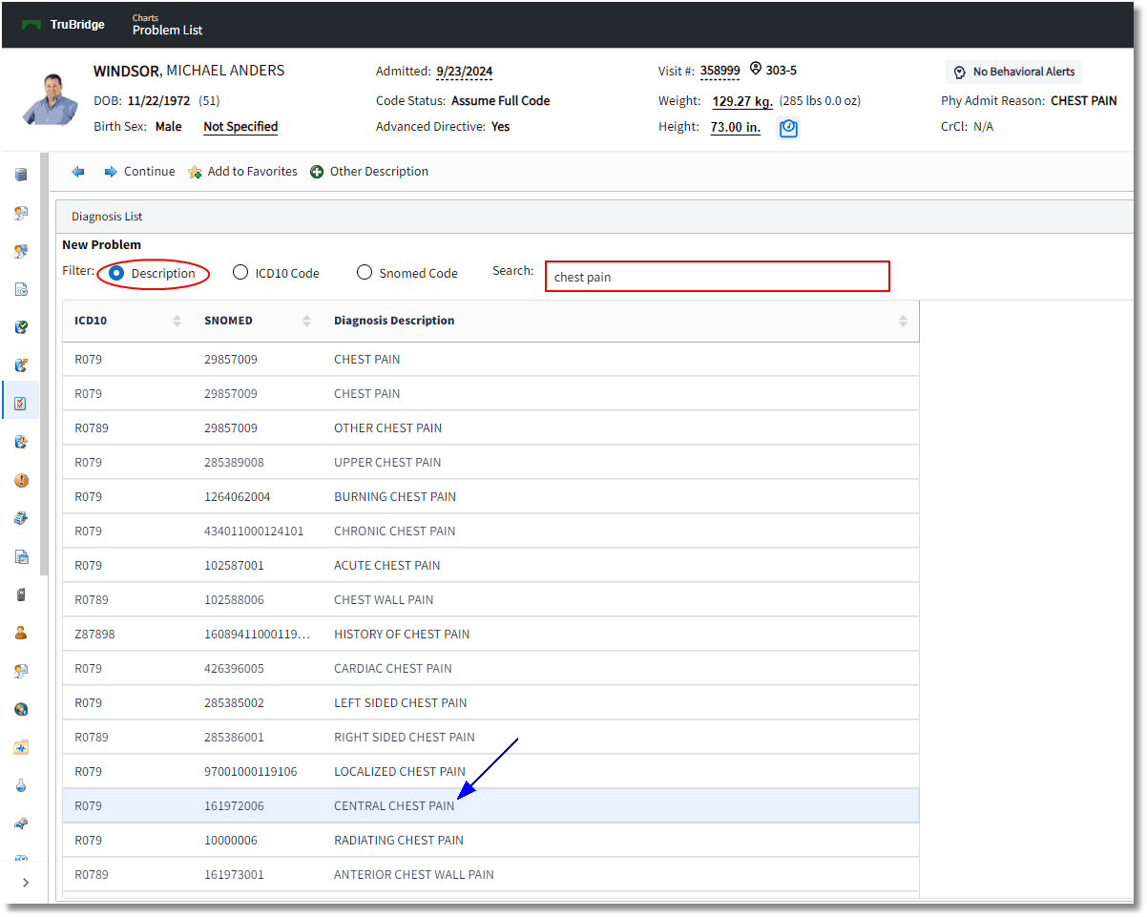Open the folder with heartbeat sidebar icon
The width and height of the screenshot is (1147, 917).
tap(21, 747)
